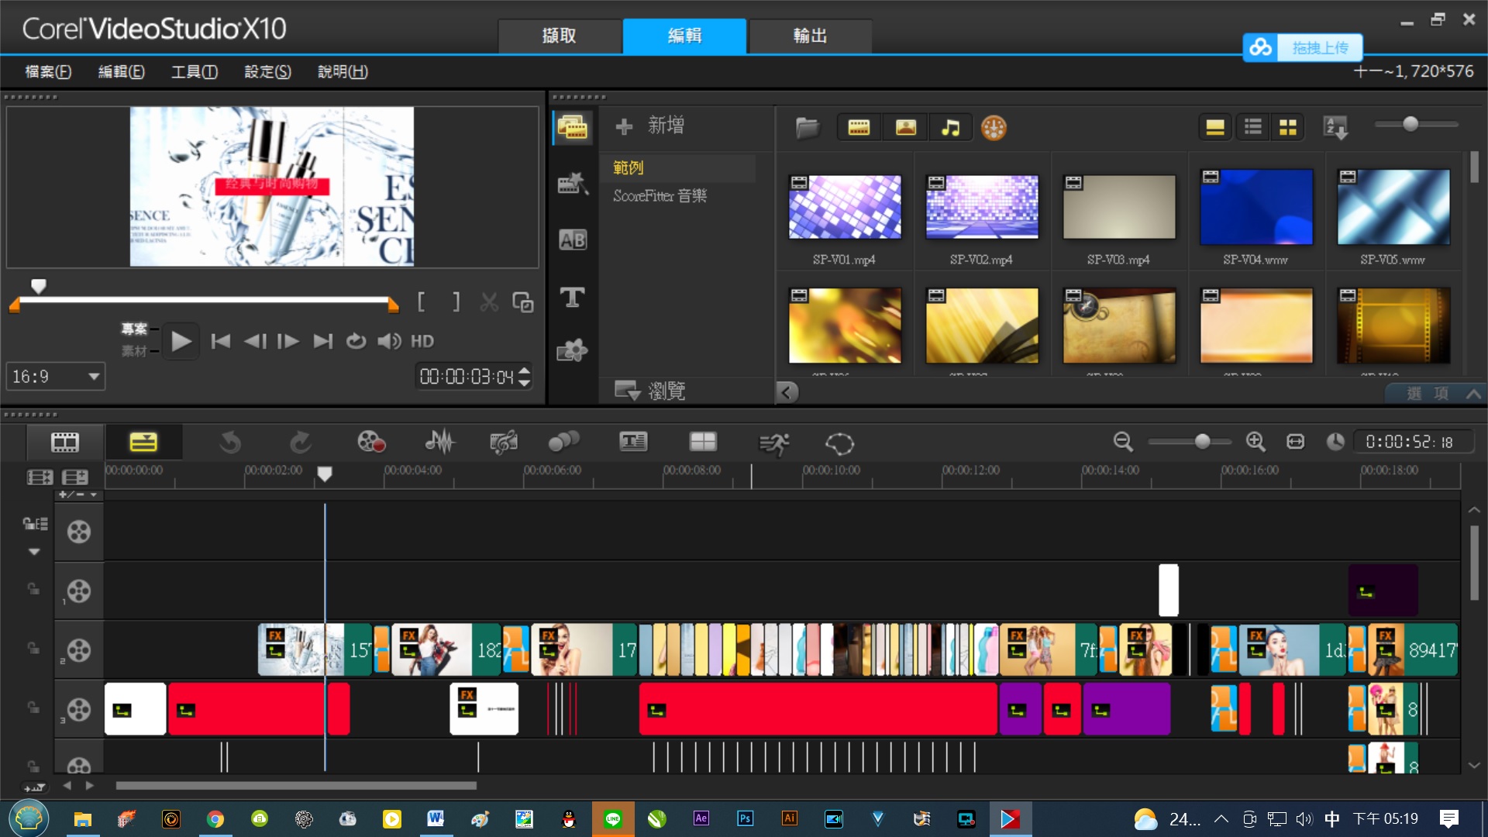Select ScoreFitter 音樂 folder

click(660, 196)
